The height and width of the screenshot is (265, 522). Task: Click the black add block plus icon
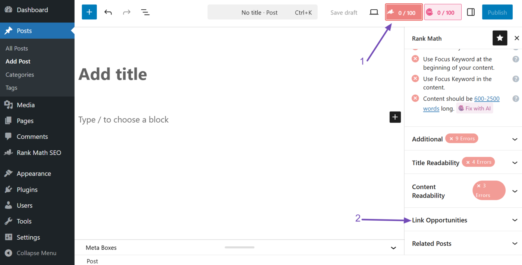[x=395, y=117]
